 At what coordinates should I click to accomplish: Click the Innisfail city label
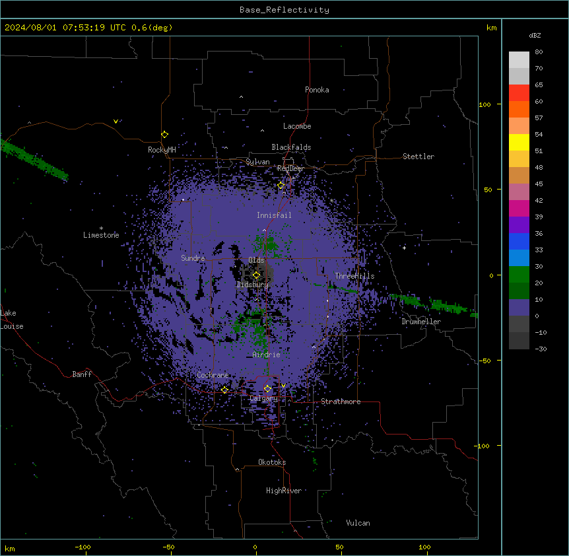(274, 215)
